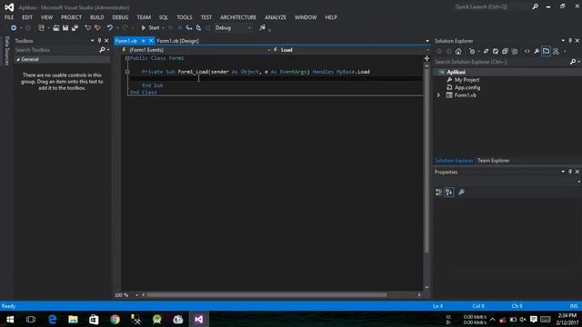582x327 pixels.
Task: Click the Step Over debug icon
Action: (198, 28)
